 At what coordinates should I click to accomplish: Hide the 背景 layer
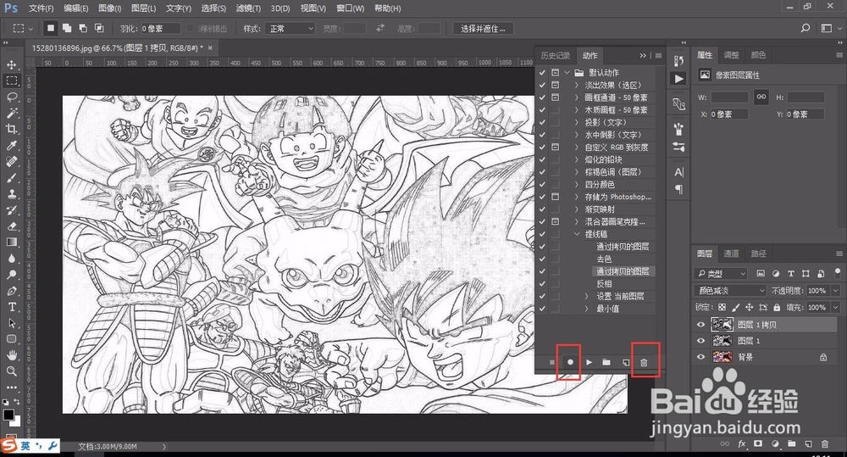pos(700,357)
